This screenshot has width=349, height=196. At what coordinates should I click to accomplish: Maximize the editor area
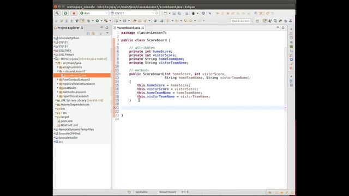[283, 28]
